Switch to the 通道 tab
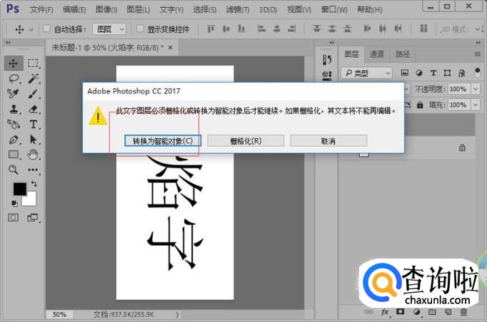The height and width of the screenshot is (322, 487). tap(377, 54)
